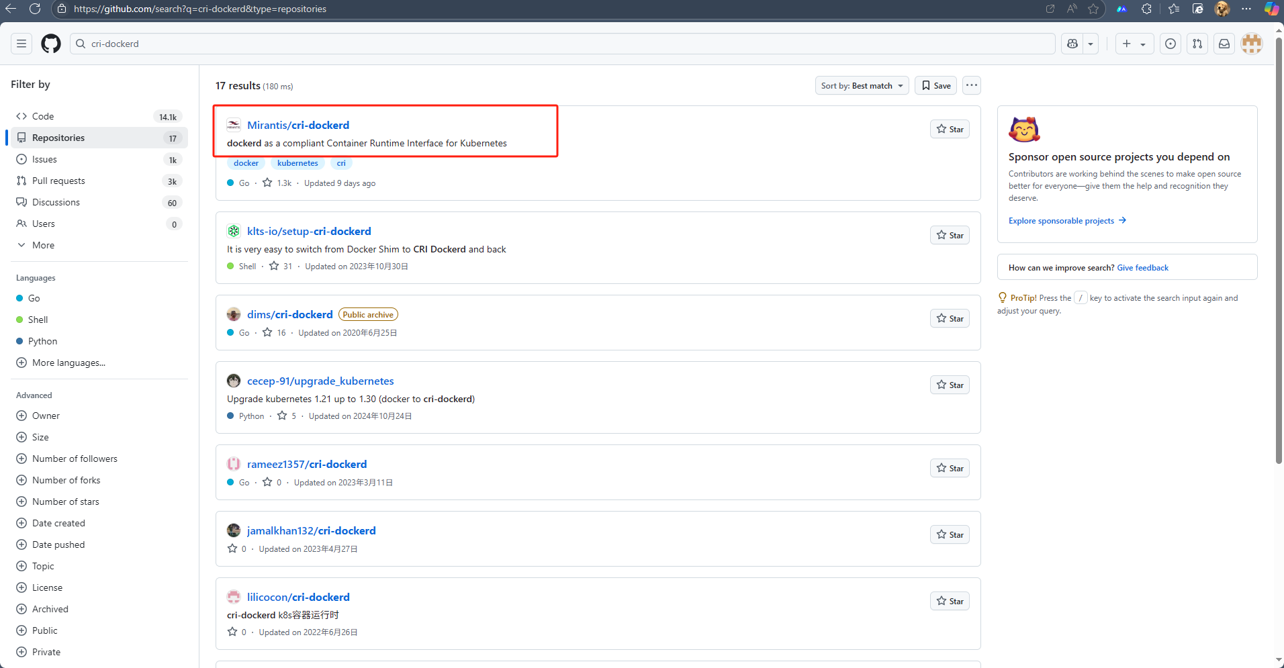Add the License advanced filter
Viewport: 1284px width, 668px height.
(99, 587)
